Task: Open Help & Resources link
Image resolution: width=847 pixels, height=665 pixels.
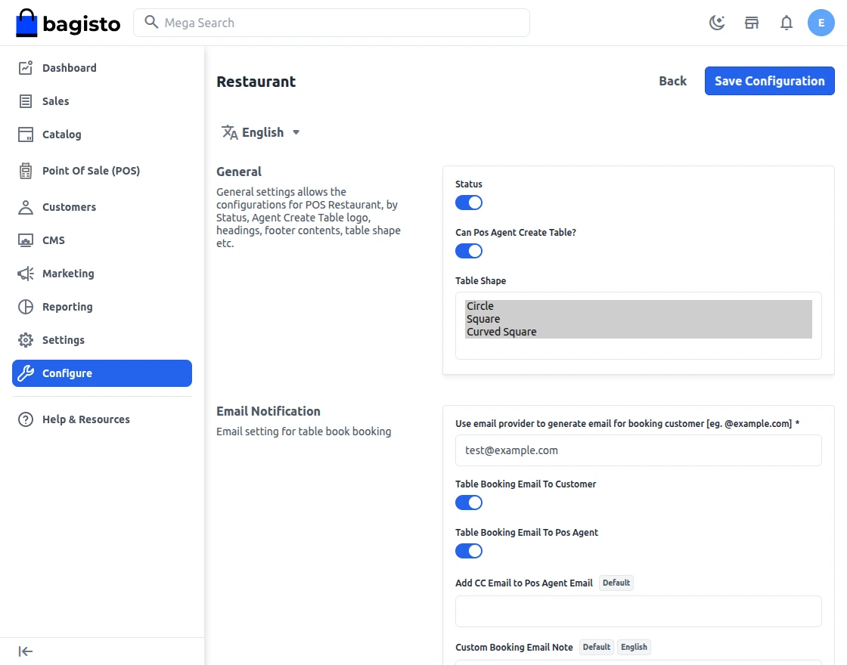Action: coord(101,419)
